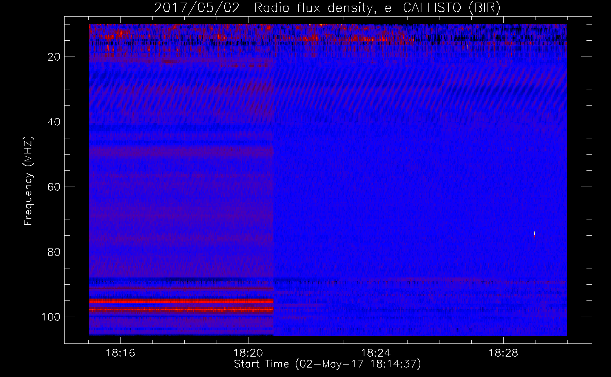Screen dimensions: 611x377
Task: Click the 'Frequency (MHZ)' axis label
Action: (x=28, y=181)
